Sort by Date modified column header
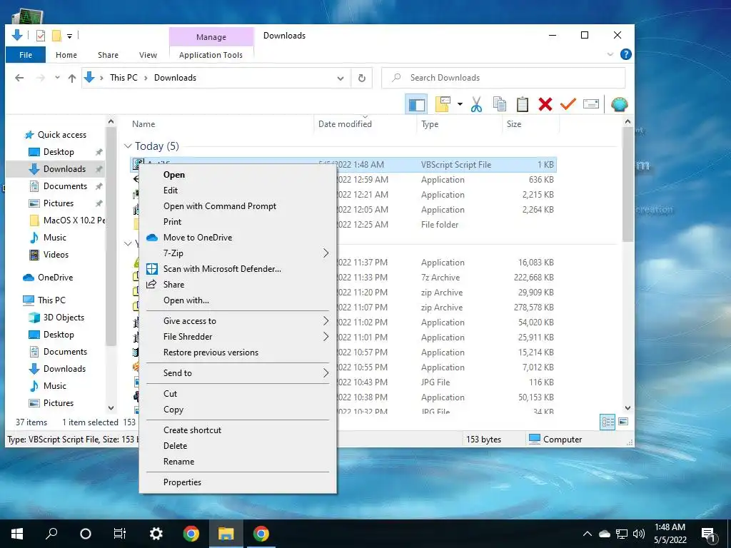Image resolution: width=731 pixels, height=548 pixels. click(x=345, y=124)
